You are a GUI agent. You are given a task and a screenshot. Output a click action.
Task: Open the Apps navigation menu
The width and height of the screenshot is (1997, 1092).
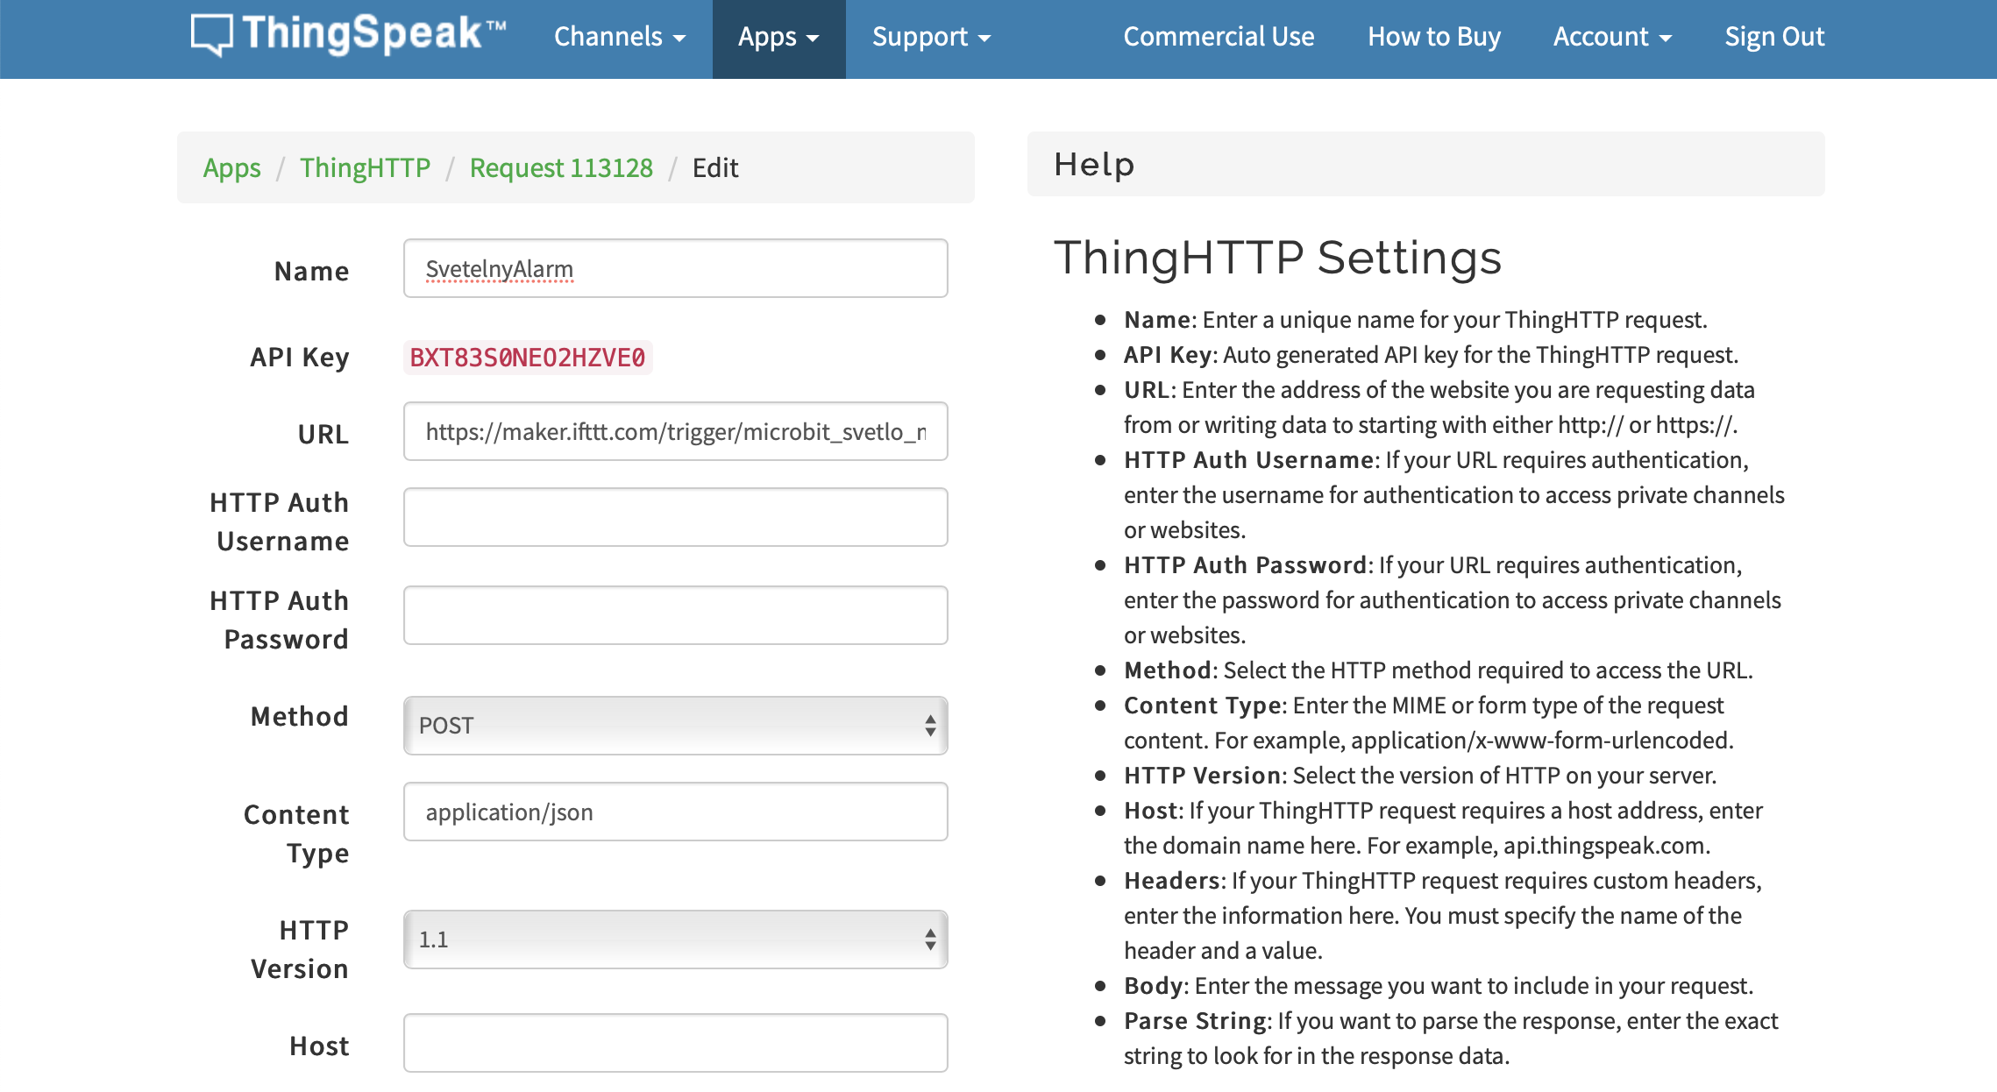(778, 38)
